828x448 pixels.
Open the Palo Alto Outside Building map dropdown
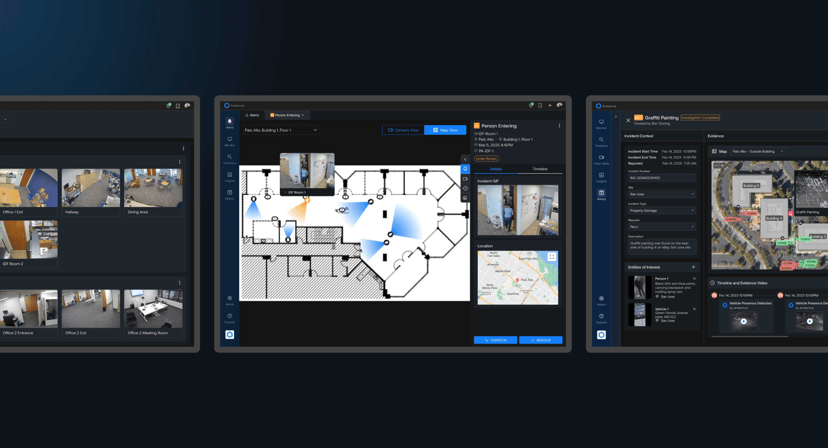click(x=758, y=151)
